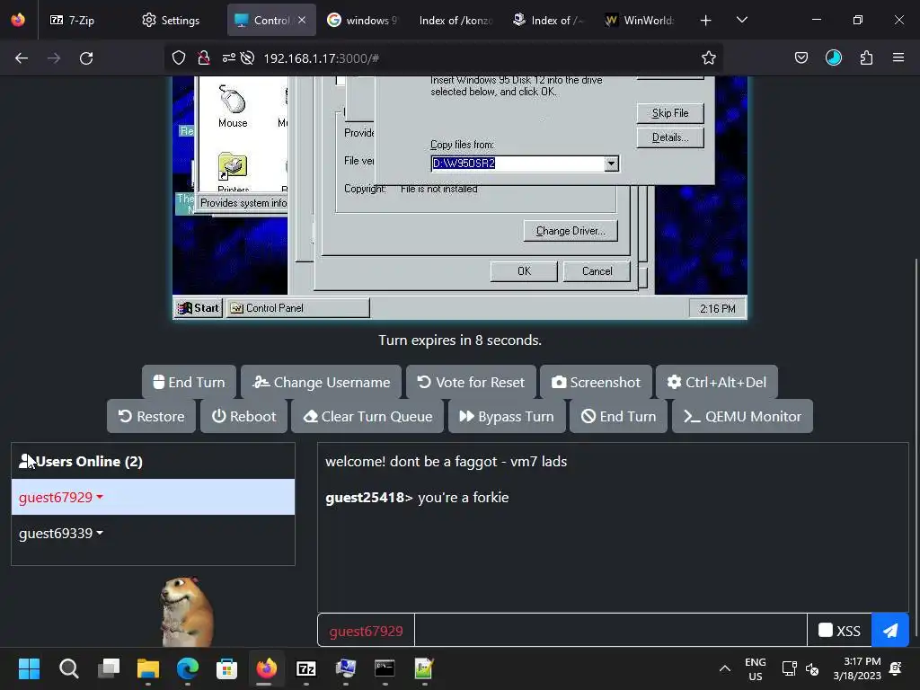Select the Printers folder icon
The image size is (920, 690).
233,172
